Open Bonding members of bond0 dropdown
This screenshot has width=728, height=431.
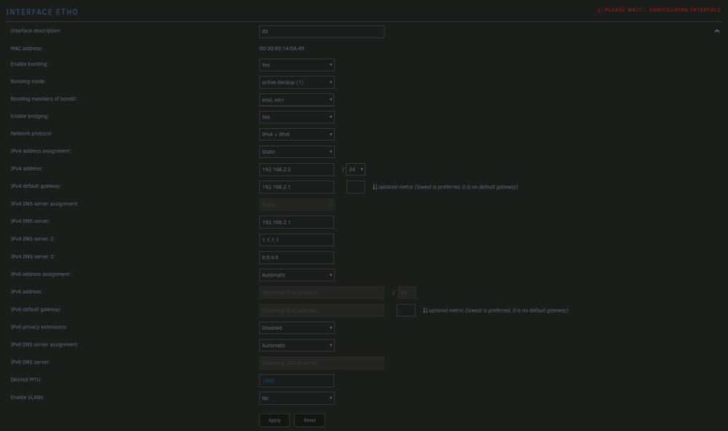pos(296,100)
